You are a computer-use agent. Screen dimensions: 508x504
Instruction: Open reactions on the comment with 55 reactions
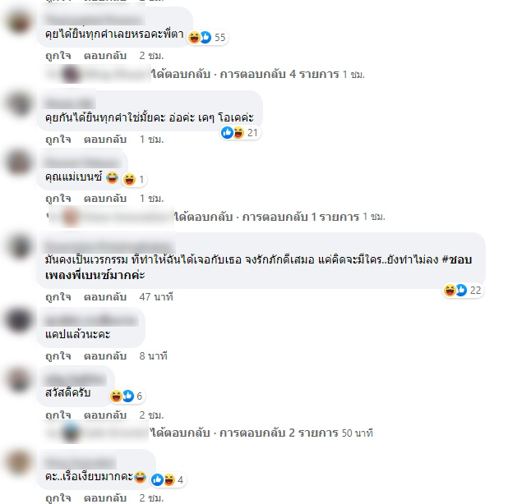pyautogui.click(x=207, y=38)
